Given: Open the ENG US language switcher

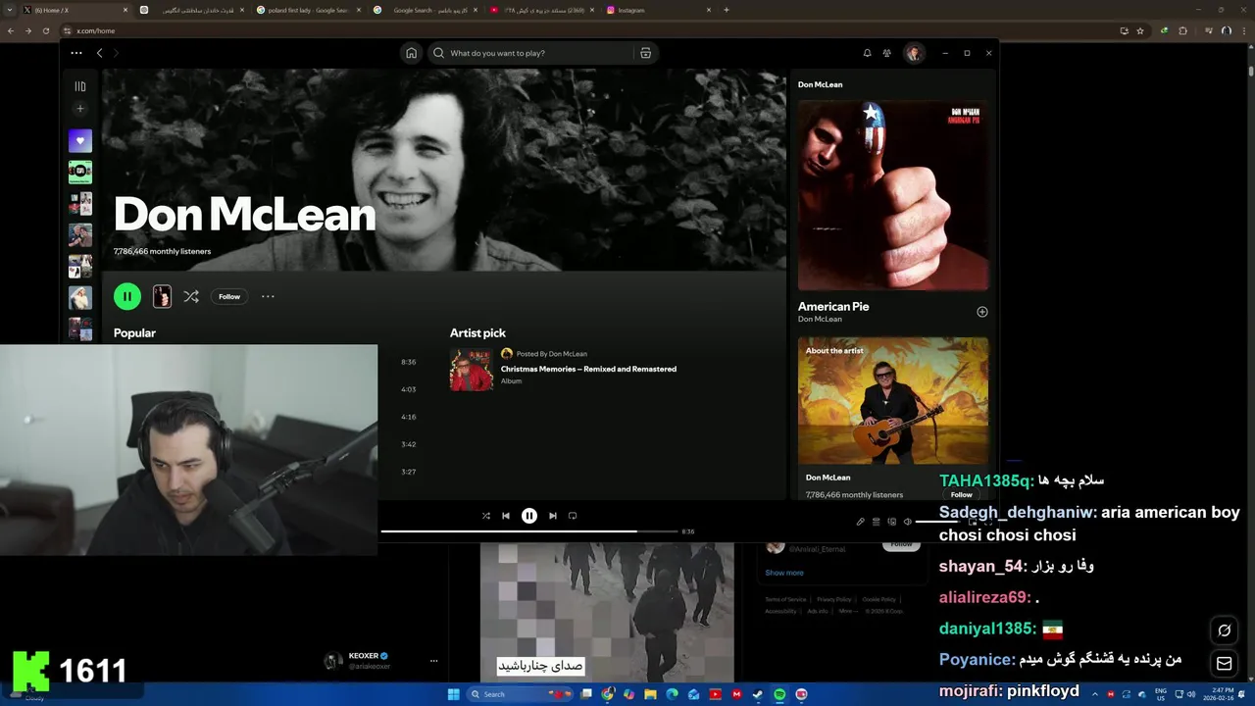Looking at the screenshot, I should click(1161, 694).
